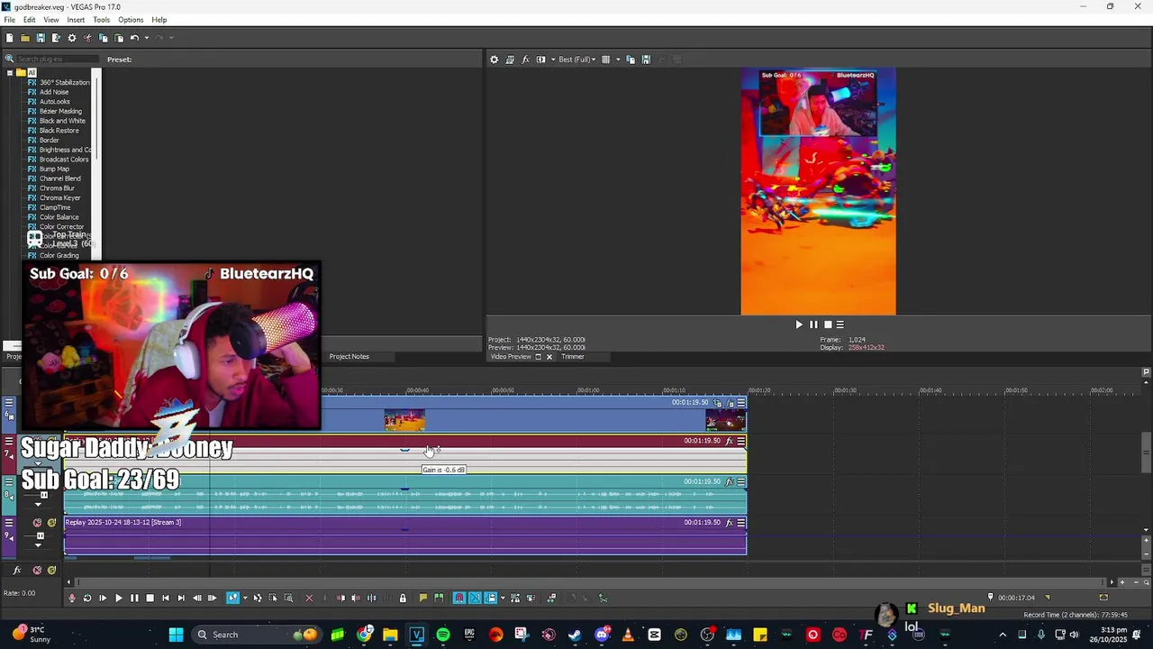Click Preview on external monitor icon
Screen dimensions: 1153x649
coord(510,59)
